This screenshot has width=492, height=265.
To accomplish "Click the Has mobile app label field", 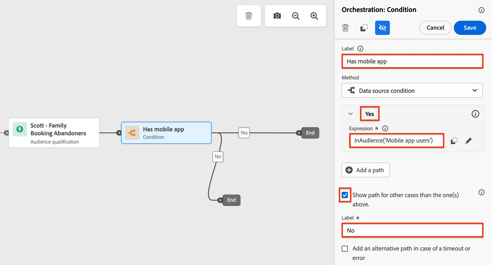I will (x=412, y=61).
